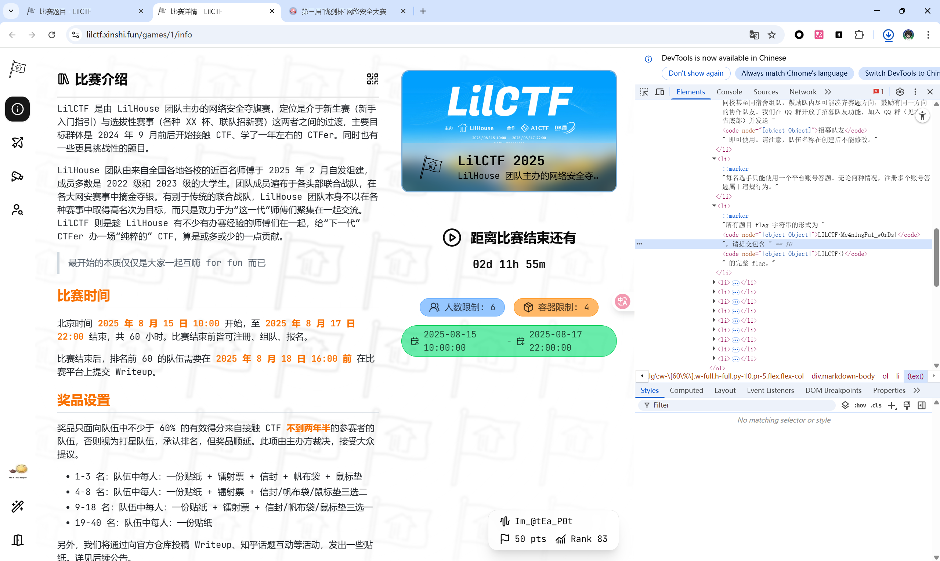The image size is (940, 561).
Task: Toggle the :hov element state button
Action: point(860,405)
